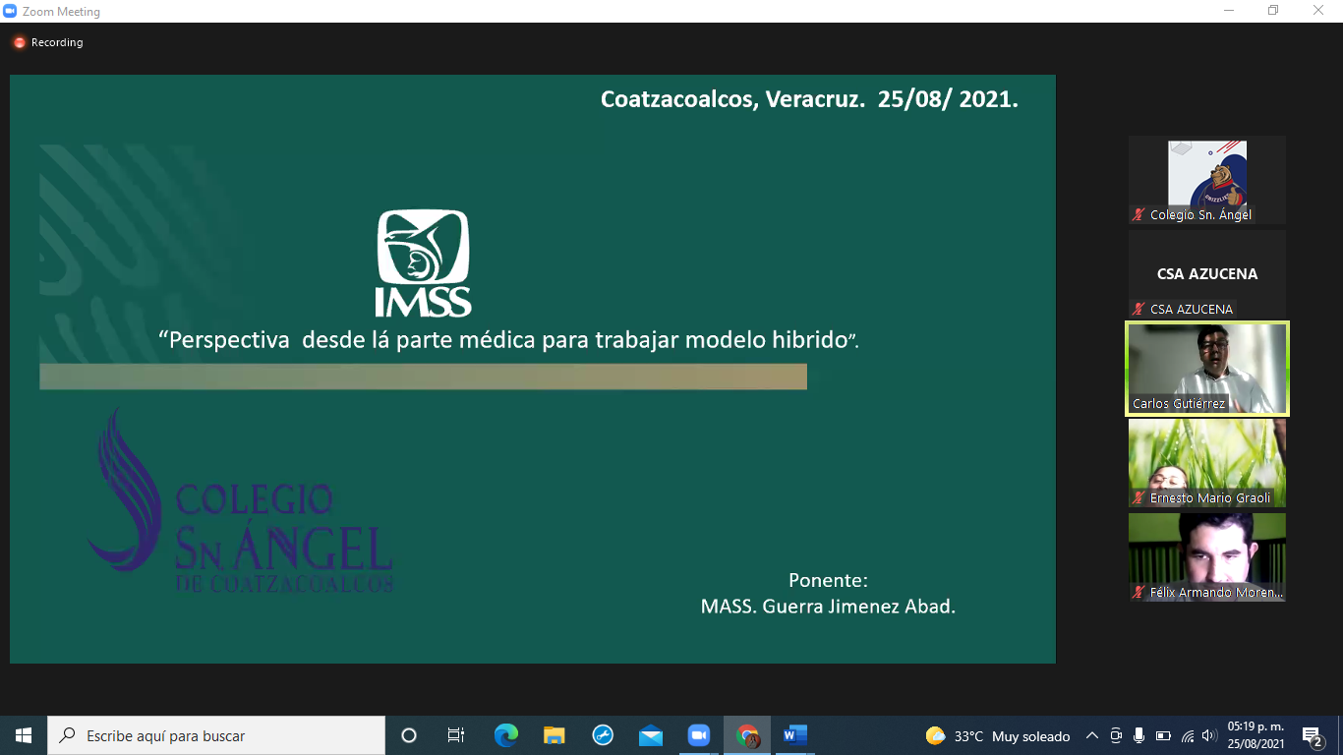Click 'Muy soleado' weather text
1343x755 pixels.
coord(1031,735)
